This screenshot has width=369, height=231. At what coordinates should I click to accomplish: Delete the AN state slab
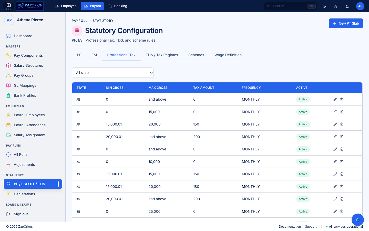342,99
